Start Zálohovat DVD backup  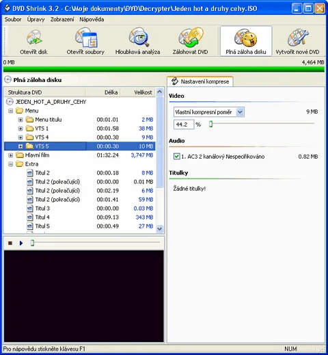pos(190,42)
